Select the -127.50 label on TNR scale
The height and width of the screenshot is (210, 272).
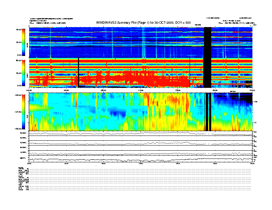coord(18,112)
